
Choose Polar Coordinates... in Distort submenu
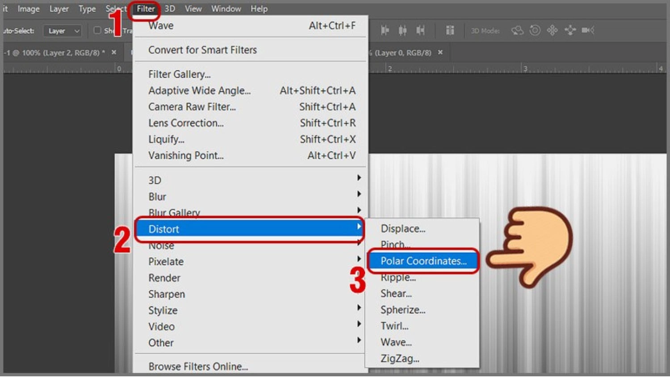tap(423, 261)
